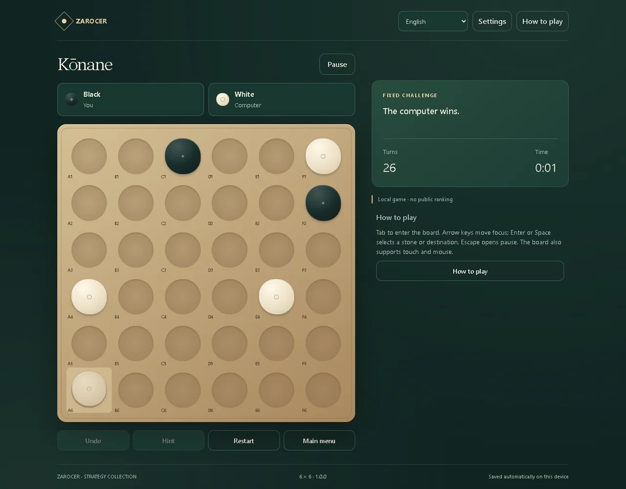626x489 pixels.
Task: Click the ZAROCER brand name text
Action: click(x=91, y=21)
